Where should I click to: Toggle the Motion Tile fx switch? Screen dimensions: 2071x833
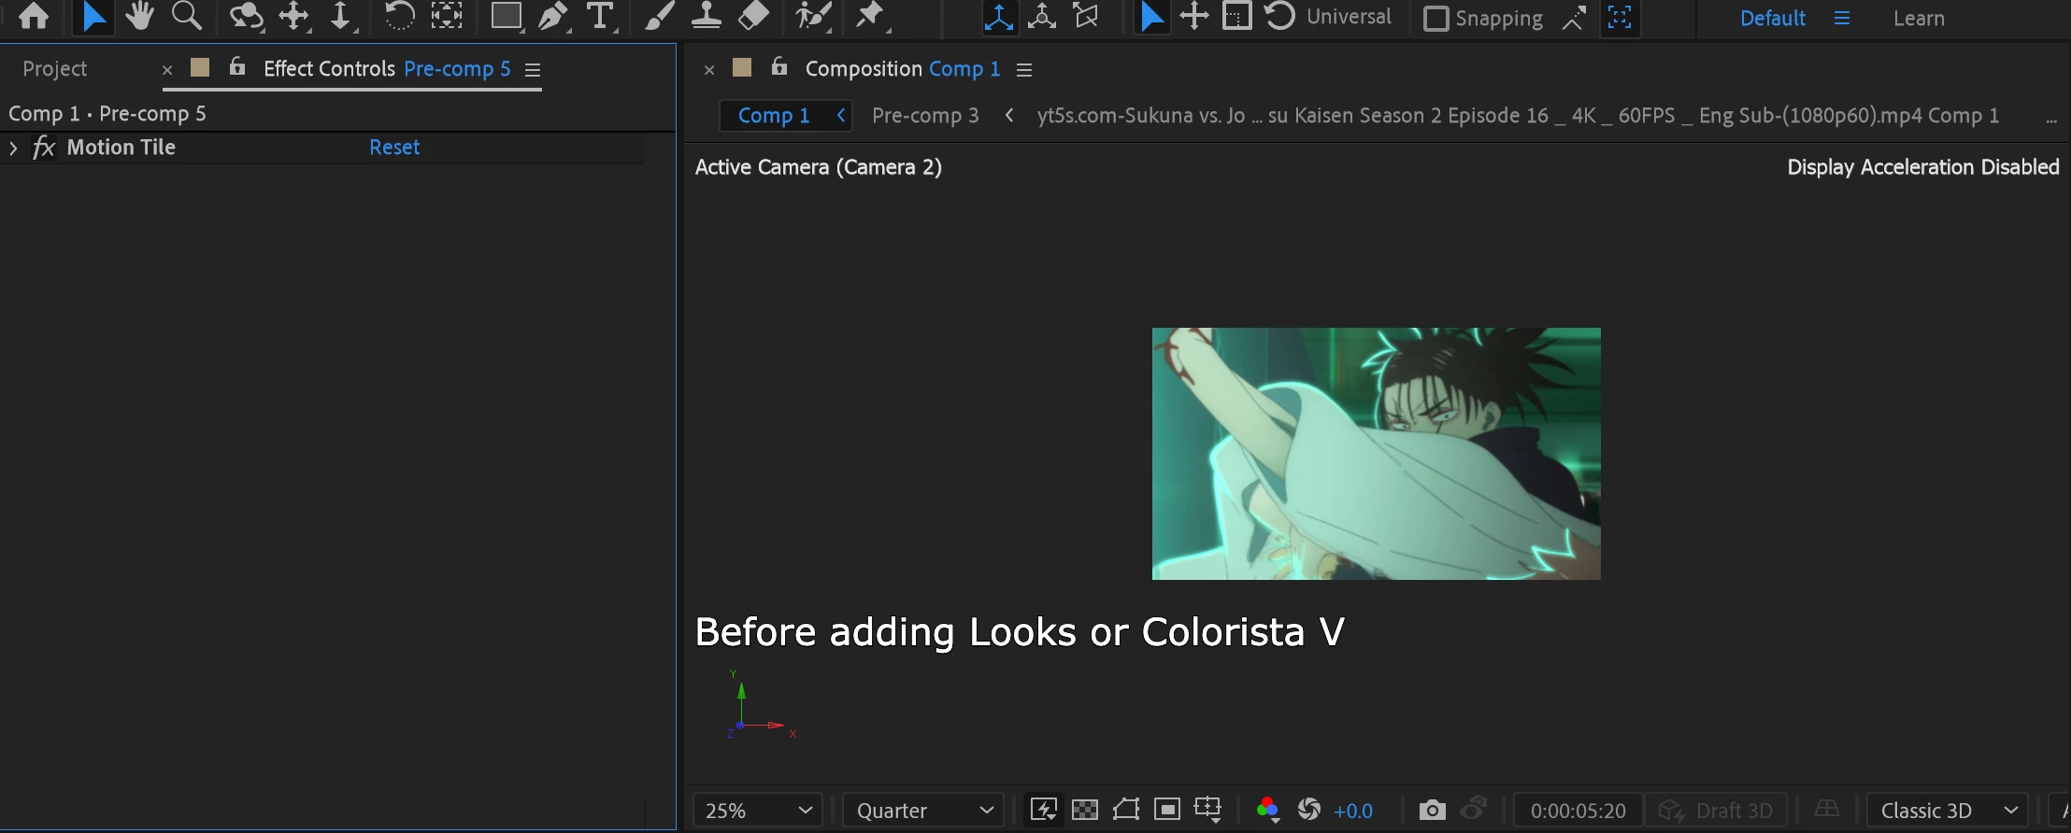click(x=44, y=148)
